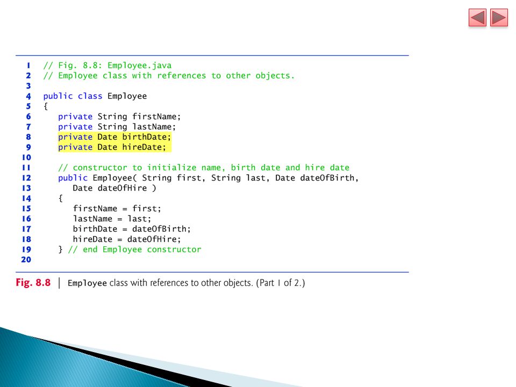Click the 'Fig. 8.8' caption label
This screenshot has height=387, width=516.
pyautogui.click(x=33, y=283)
